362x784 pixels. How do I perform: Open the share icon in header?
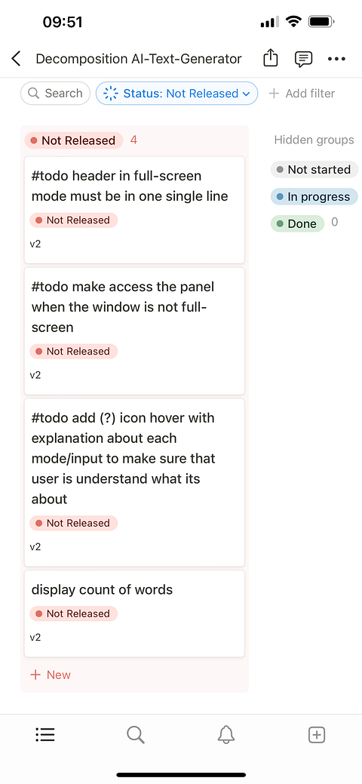[x=270, y=59]
